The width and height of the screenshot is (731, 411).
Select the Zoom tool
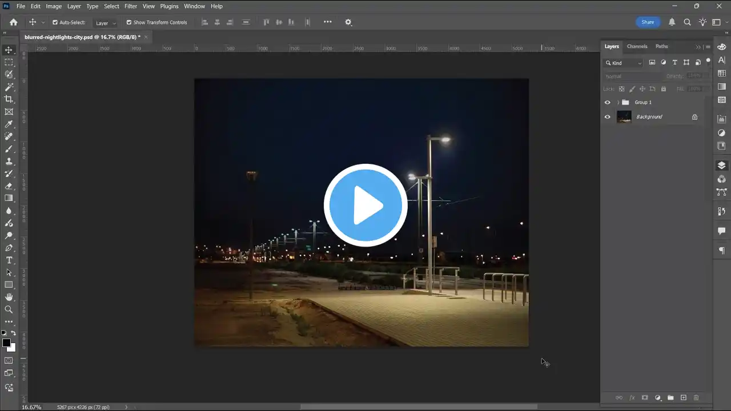9,309
